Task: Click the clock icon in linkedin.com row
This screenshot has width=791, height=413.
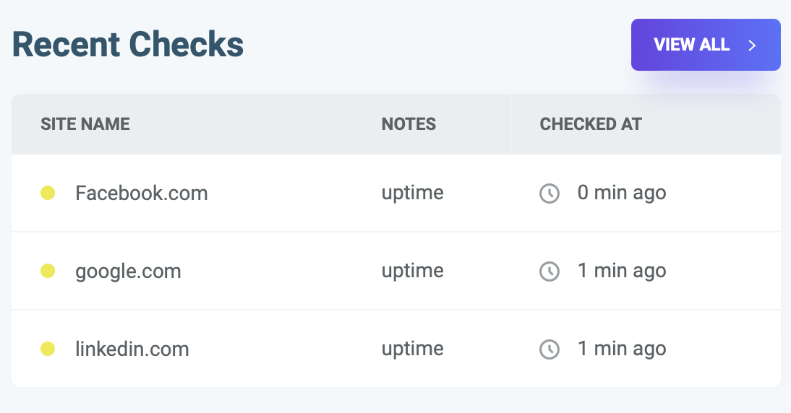Action: pos(550,349)
